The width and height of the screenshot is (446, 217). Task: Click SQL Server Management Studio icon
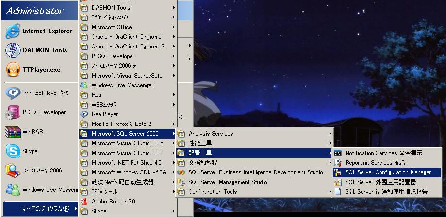182,182
